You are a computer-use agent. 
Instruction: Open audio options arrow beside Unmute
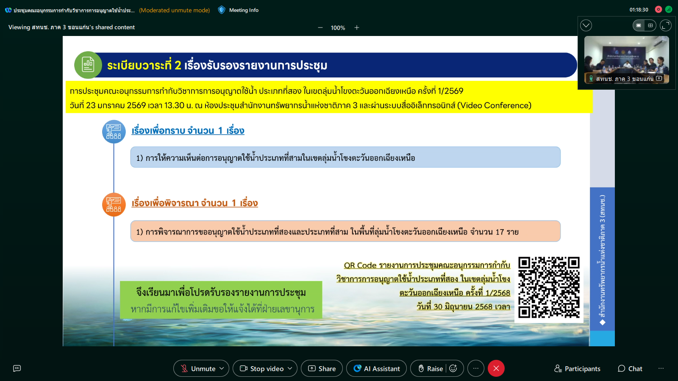(222, 368)
